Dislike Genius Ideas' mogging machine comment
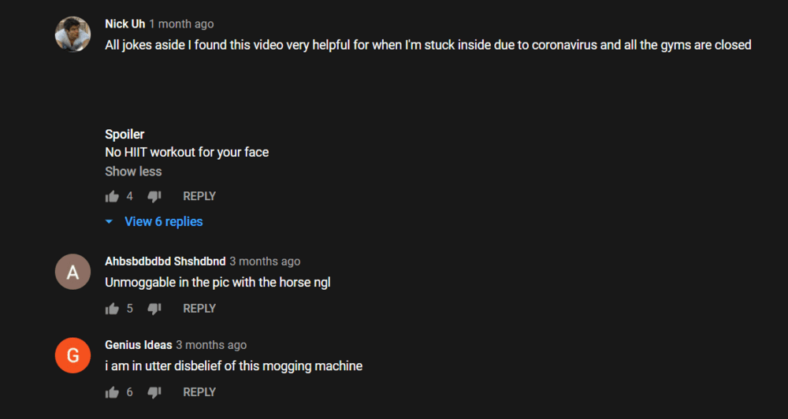The width and height of the screenshot is (788, 419). (154, 392)
